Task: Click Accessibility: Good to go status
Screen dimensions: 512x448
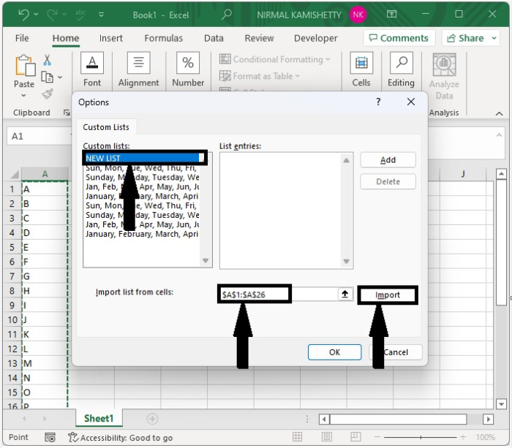Action: (120, 438)
